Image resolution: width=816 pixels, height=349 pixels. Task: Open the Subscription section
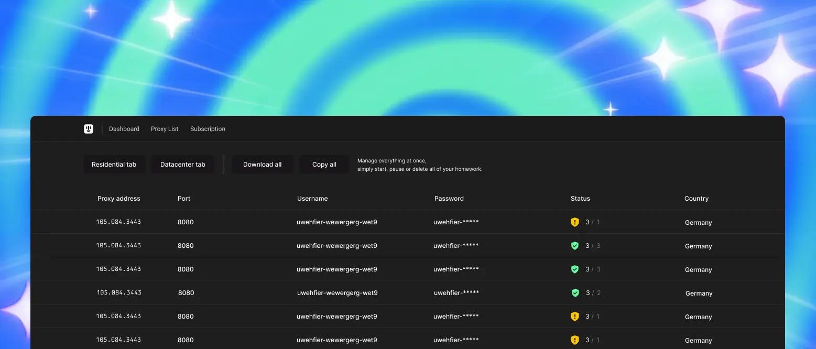click(208, 128)
